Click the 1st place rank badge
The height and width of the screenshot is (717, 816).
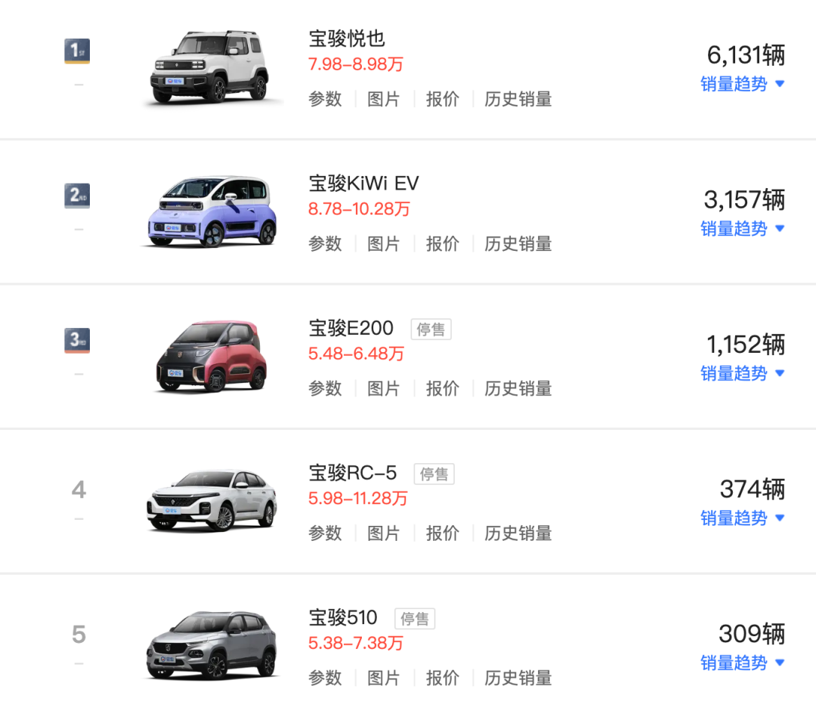coord(77,51)
